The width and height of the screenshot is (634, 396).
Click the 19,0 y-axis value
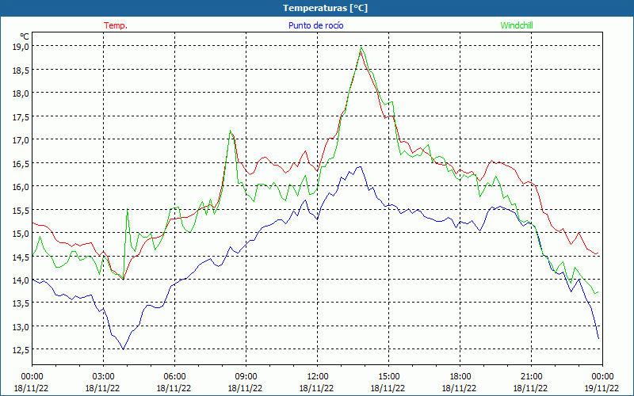click(x=21, y=46)
